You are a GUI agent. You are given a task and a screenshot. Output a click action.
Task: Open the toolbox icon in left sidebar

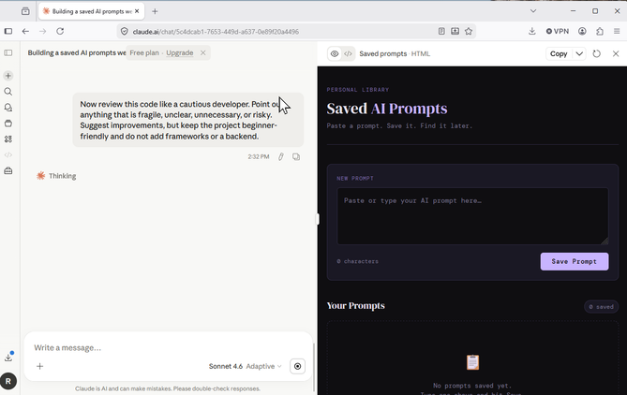(x=8, y=171)
